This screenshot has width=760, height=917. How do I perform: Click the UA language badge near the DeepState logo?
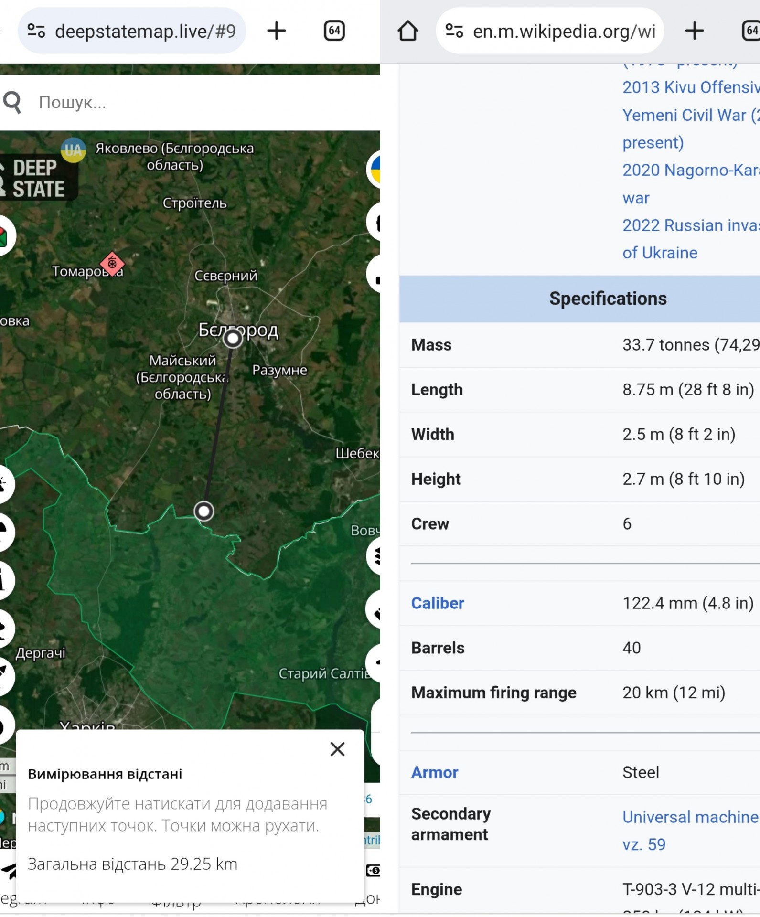click(x=73, y=150)
